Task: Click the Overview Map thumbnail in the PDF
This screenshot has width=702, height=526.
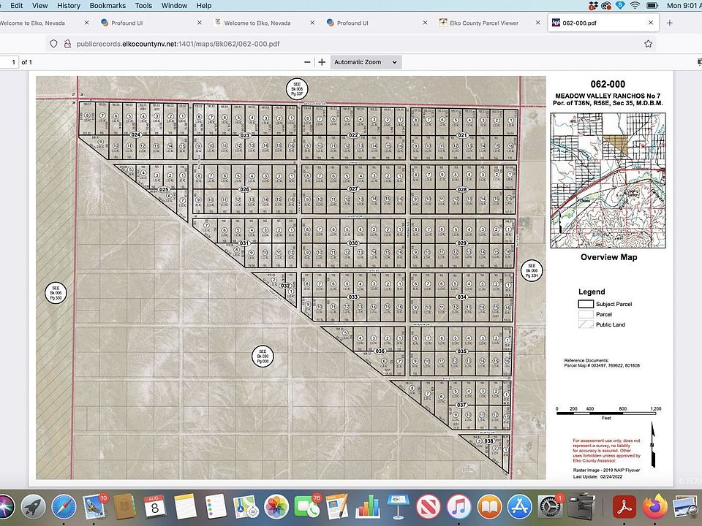Action: pyautogui.click(x=608, y=180)
